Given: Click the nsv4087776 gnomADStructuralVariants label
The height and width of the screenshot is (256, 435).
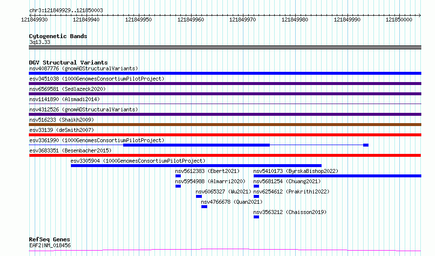Looking at the screenshot, I should (x=84, y=68).
